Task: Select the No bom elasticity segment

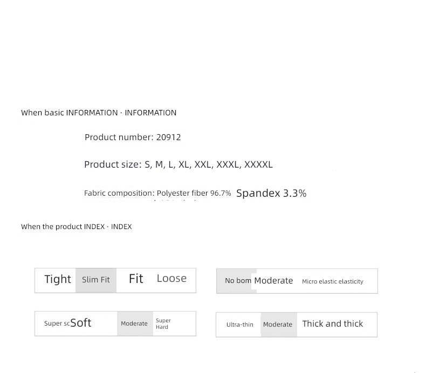Action: [x=236, y=281]
